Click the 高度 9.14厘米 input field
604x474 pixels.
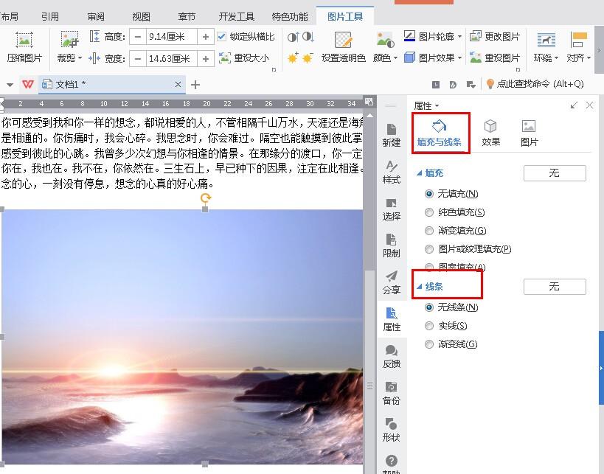(171, 37)
